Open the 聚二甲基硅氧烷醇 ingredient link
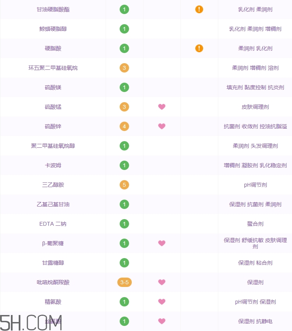 [x=53, y=146]
